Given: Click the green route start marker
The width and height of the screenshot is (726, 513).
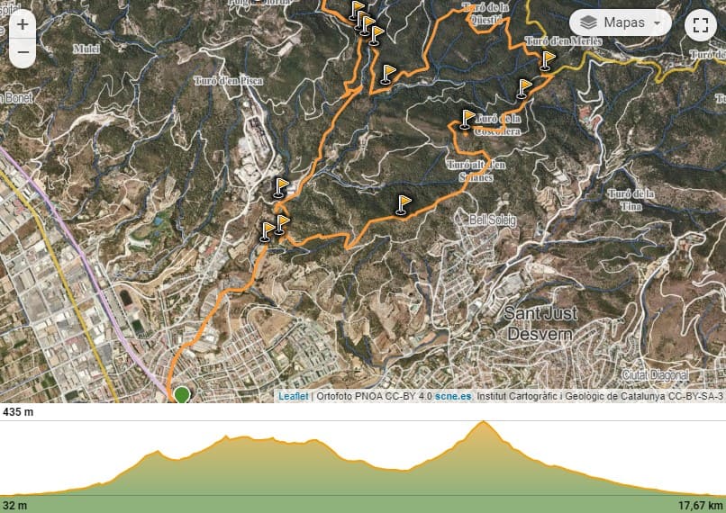Looking at the screenshot, I should 182,394.
